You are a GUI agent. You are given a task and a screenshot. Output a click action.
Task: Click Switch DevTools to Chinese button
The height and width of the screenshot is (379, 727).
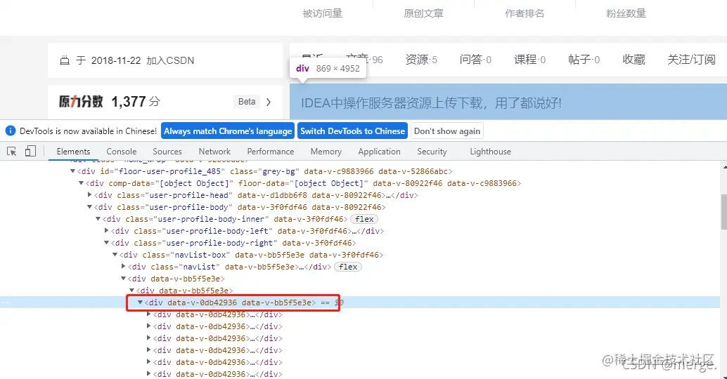(352, 131)
